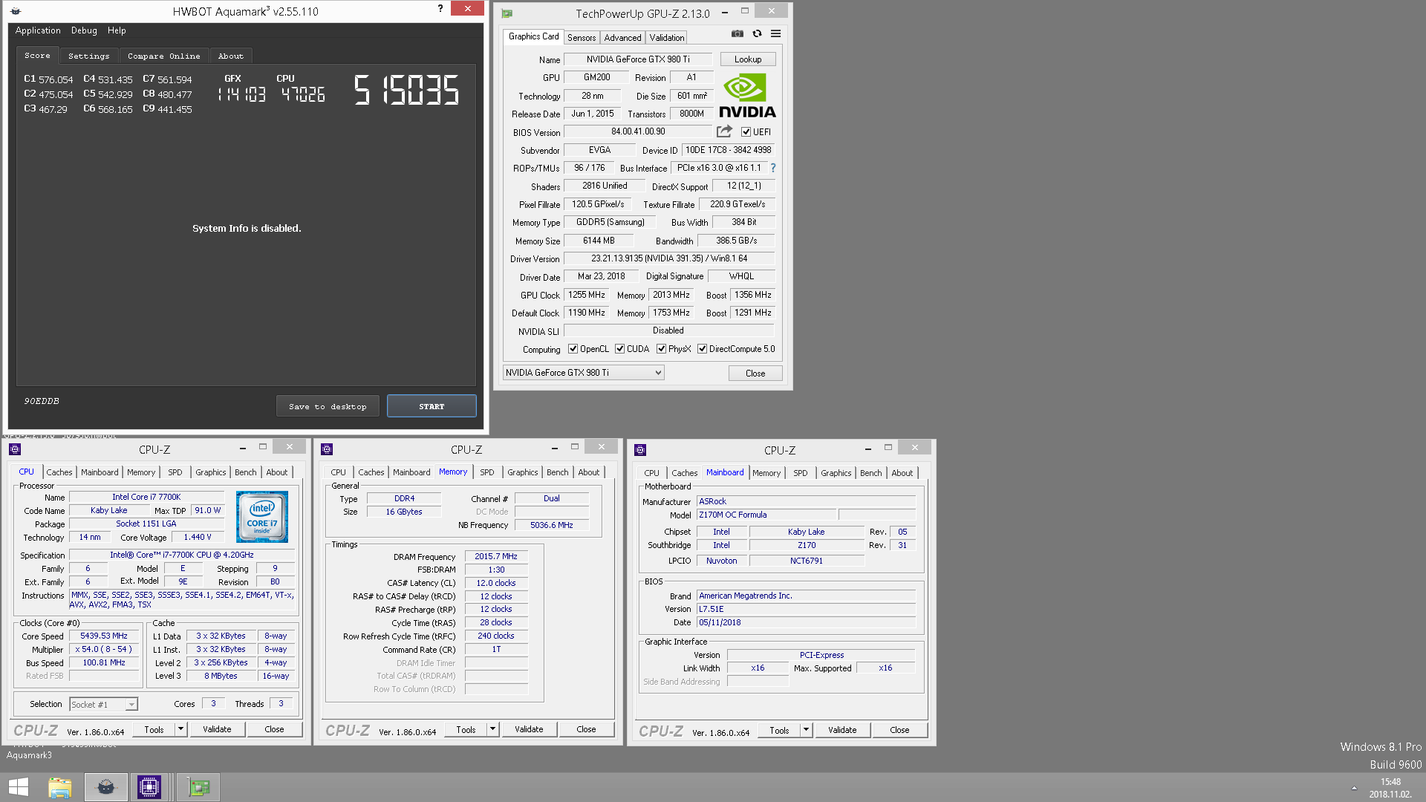The height and width of the screenshot is (802, 1426).
Task: Click the DRAM Frequency 2015.7 MHz value
Action: [x=496, y=556]
